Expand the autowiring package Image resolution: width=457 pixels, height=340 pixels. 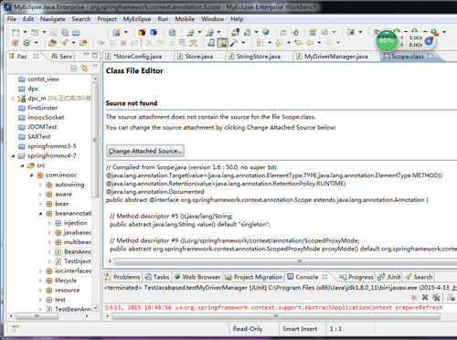40,185
